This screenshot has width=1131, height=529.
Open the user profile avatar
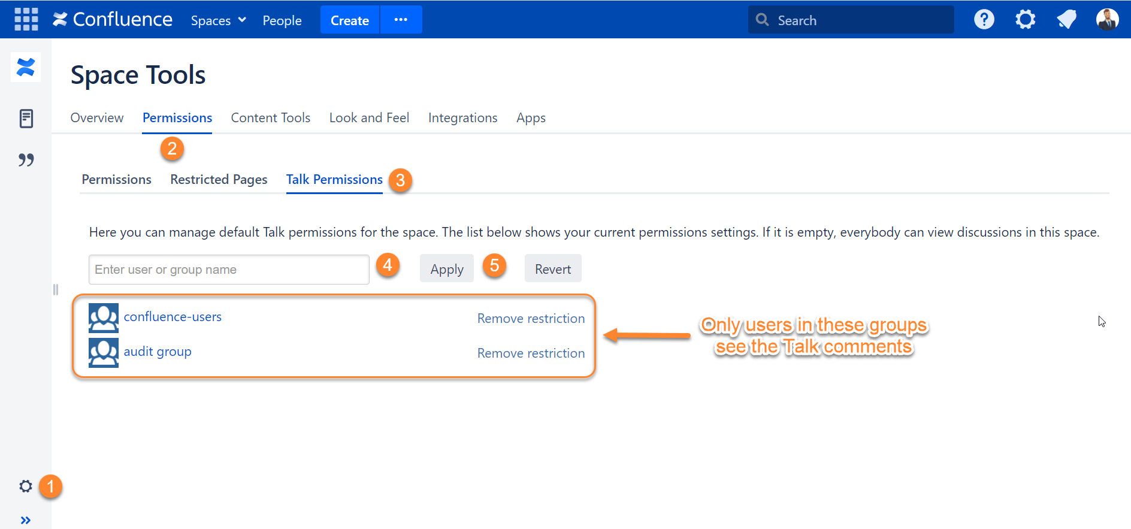click(x=1107, y=20)
